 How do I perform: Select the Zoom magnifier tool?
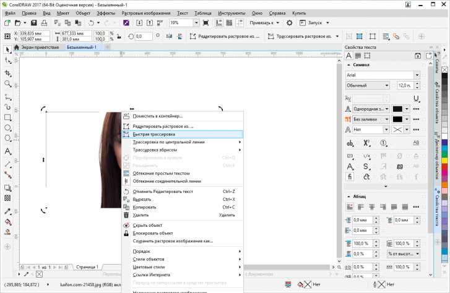point(8,83)
